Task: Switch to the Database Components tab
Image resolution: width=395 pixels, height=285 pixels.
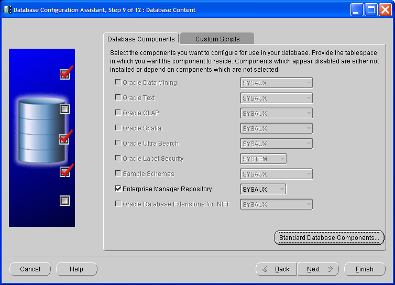Action: tap(141, 39)
